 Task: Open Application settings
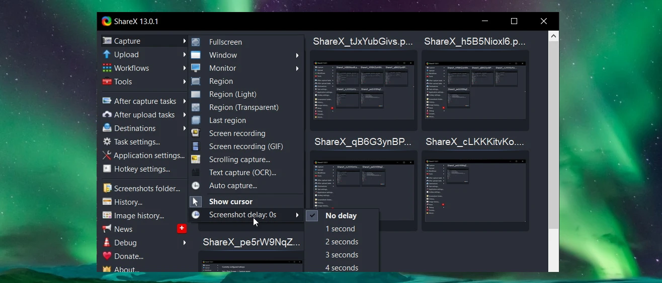click(x=149, y=156)
